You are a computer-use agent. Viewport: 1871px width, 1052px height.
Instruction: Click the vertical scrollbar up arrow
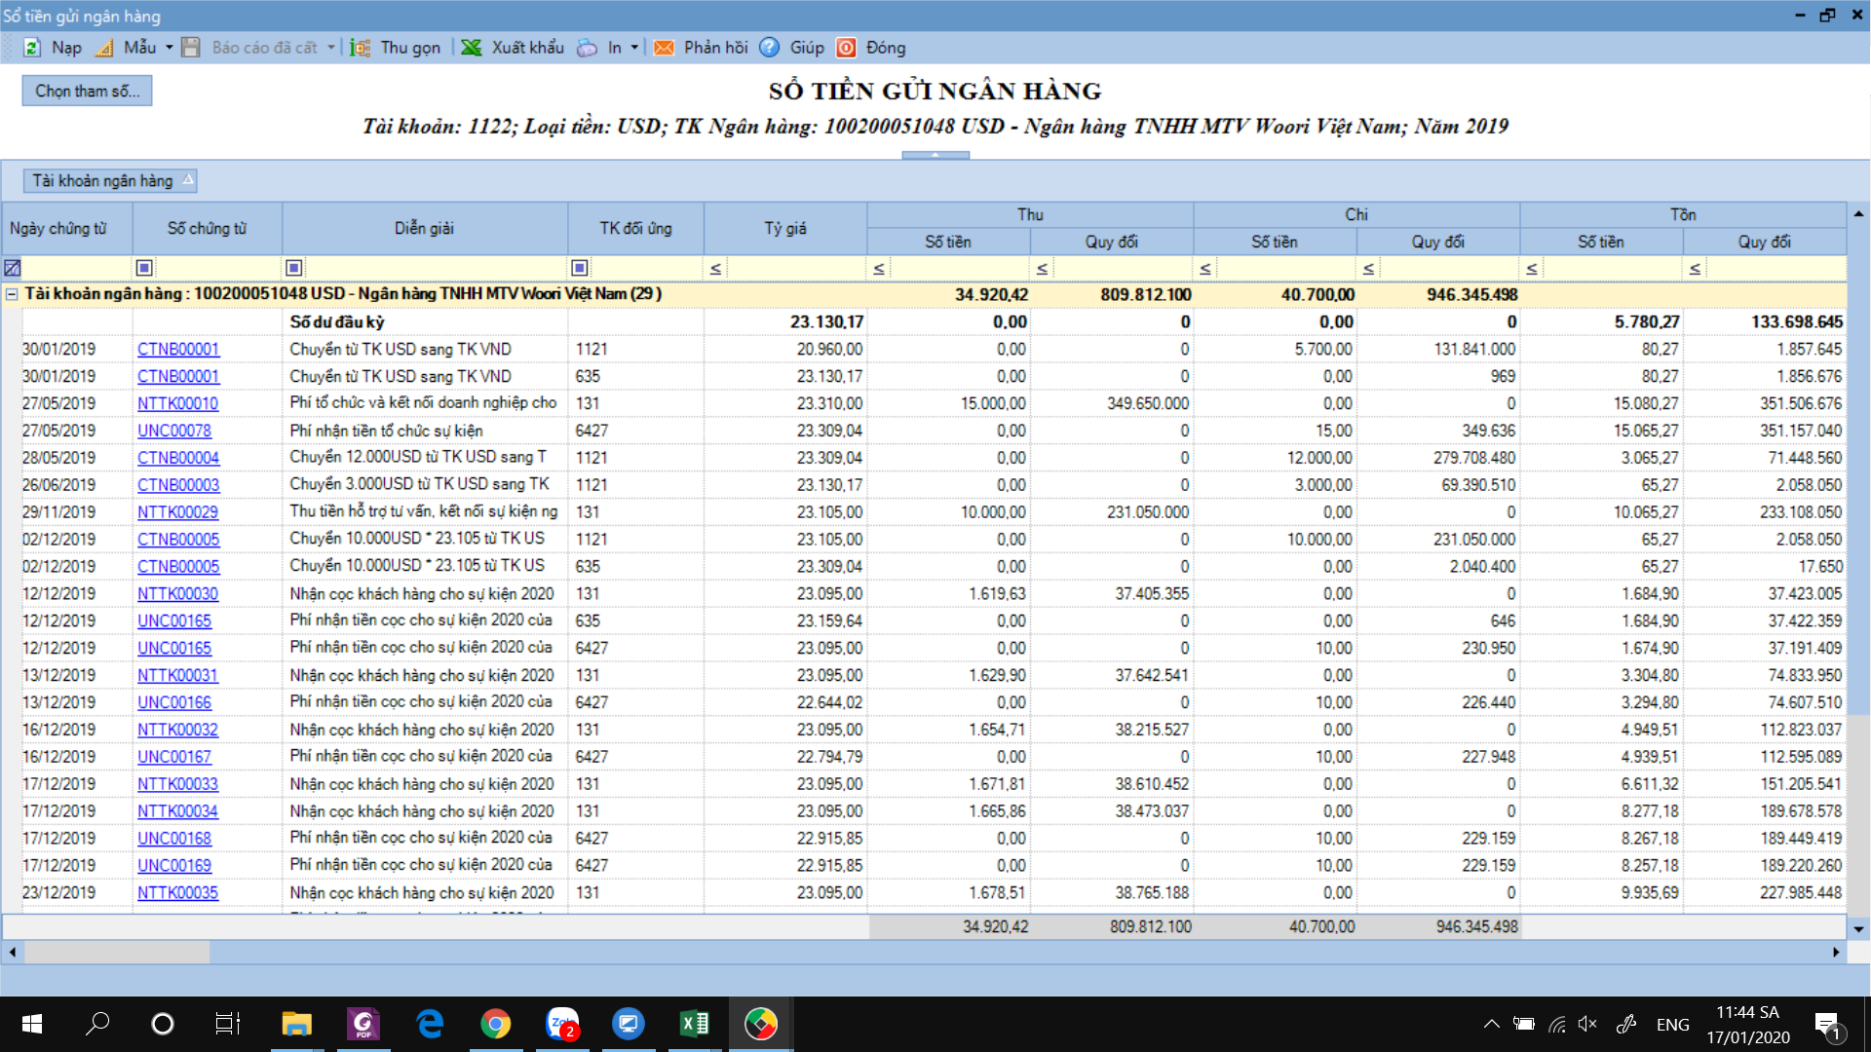1858,213
